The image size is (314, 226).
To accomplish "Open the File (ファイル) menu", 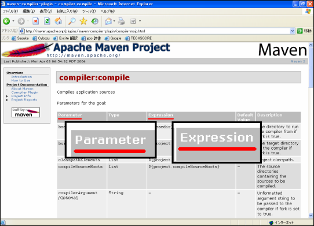I will coord(10,12).
